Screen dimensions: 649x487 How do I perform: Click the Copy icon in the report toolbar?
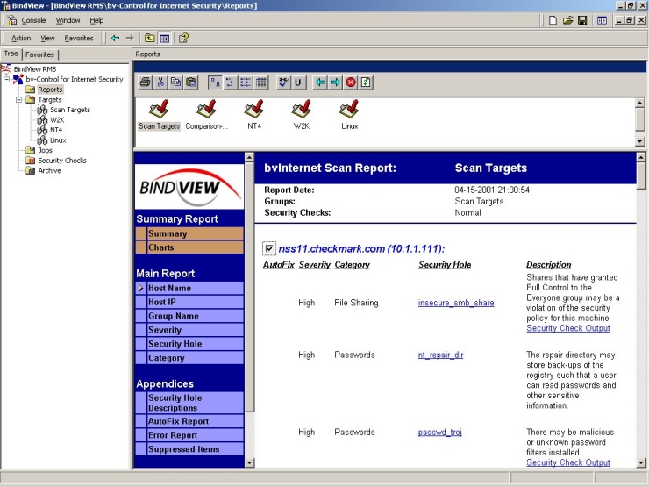pyautogui.click(x=175, y=82)
